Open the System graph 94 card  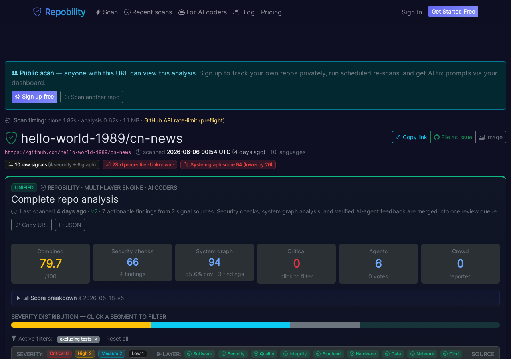click(x=214, y=262)
